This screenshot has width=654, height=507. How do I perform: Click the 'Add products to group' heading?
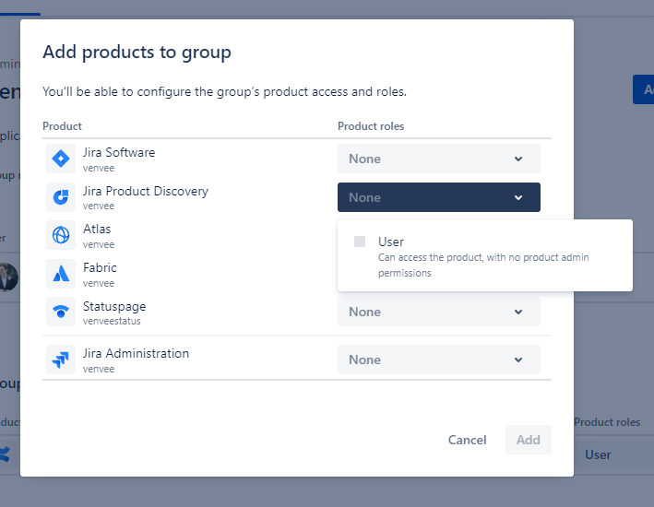[137, 53]
